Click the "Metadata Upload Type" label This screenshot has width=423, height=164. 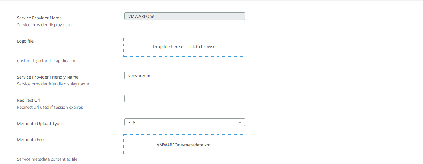[39, 124]
